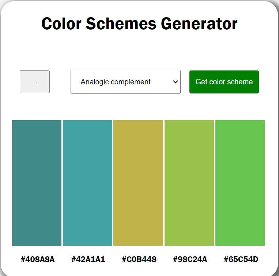
Task: Pick the lime green #98C24A color bar
Action: pos(189,183)
